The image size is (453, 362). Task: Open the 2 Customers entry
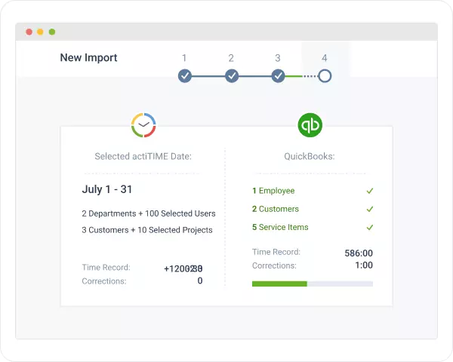tap(276, 209)
